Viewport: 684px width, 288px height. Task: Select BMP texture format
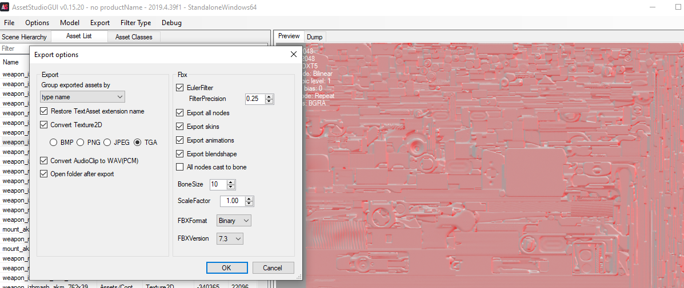(x=53, y=142)
